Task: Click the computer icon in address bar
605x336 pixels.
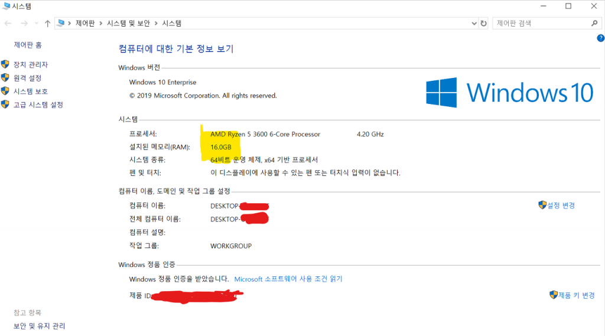Action: [x=61, y=23]
